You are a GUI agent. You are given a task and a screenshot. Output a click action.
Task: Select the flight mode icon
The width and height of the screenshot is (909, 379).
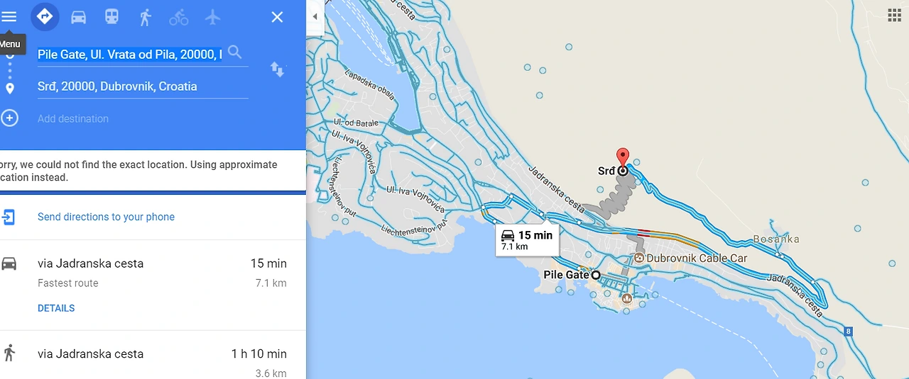click(213, 17)
